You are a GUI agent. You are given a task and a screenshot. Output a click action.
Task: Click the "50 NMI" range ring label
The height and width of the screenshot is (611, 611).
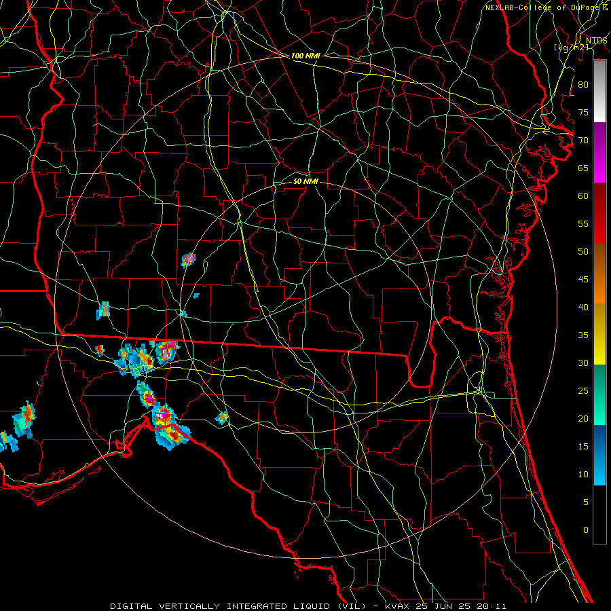[x=305, y=181]
